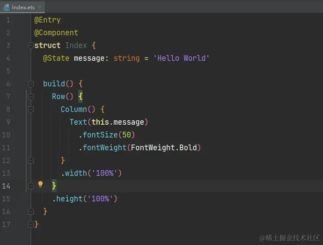Click fold end marker on line 12
This screenshot has width=323, height=245.
point(31,160)
